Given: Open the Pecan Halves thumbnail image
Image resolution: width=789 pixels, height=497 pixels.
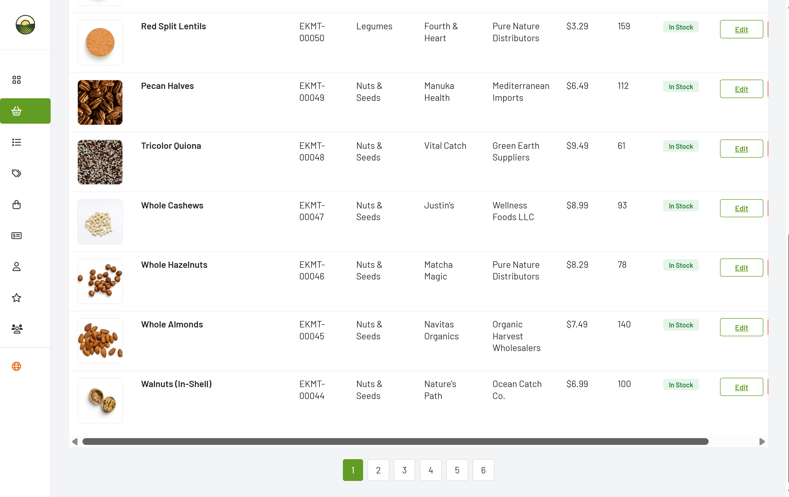Looking at the screenshot, I should pyautogui.click(x=100, y=102).
